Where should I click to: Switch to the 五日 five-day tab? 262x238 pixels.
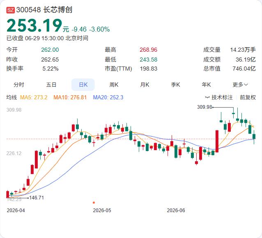click(x=51, y=85)
